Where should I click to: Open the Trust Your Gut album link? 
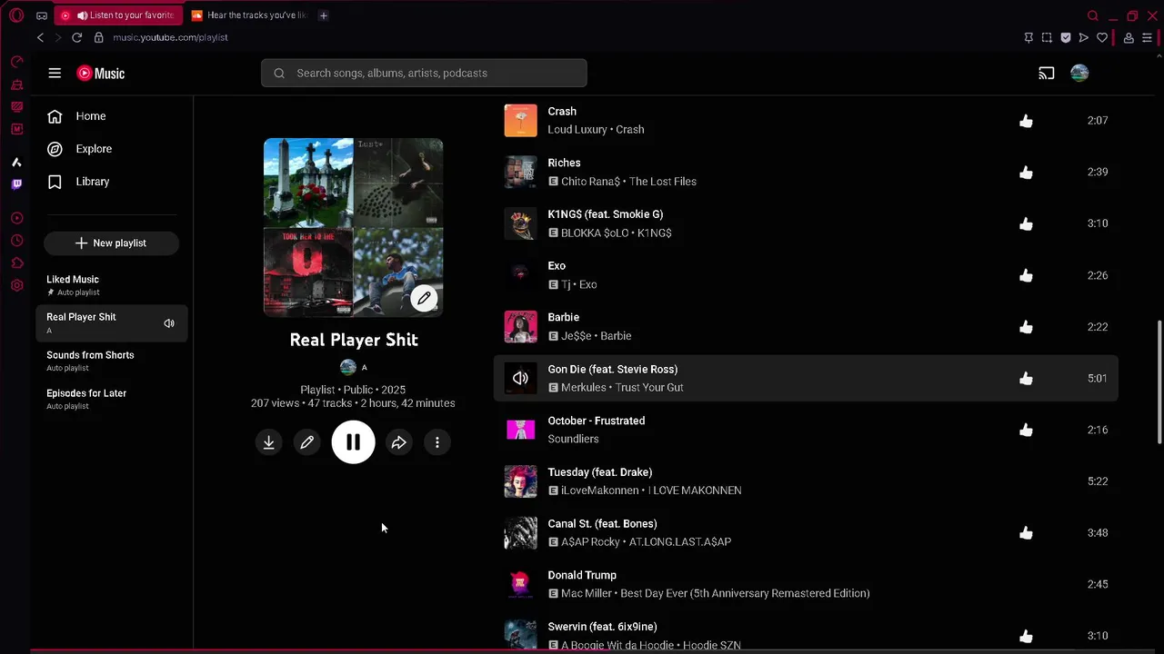(x=648, y=388)
